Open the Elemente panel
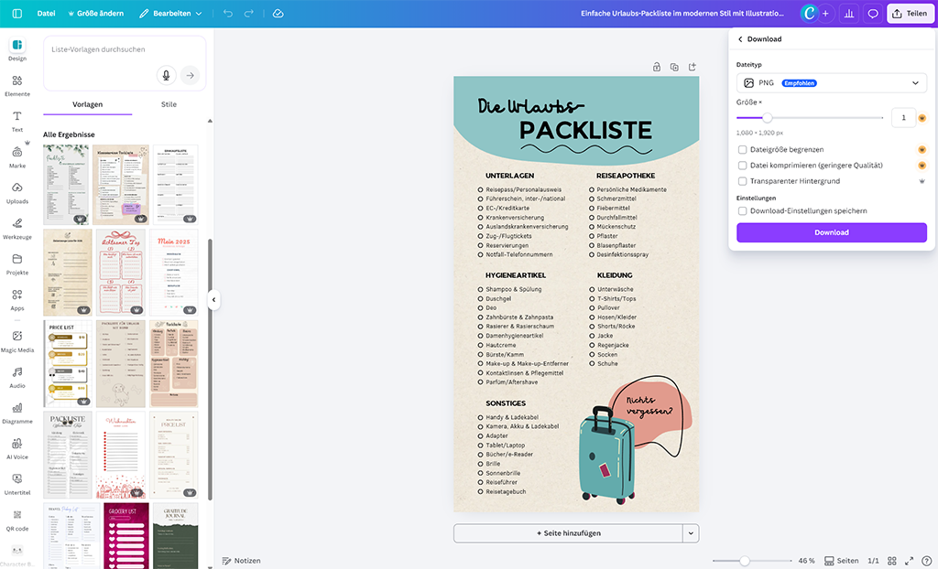 17,85
